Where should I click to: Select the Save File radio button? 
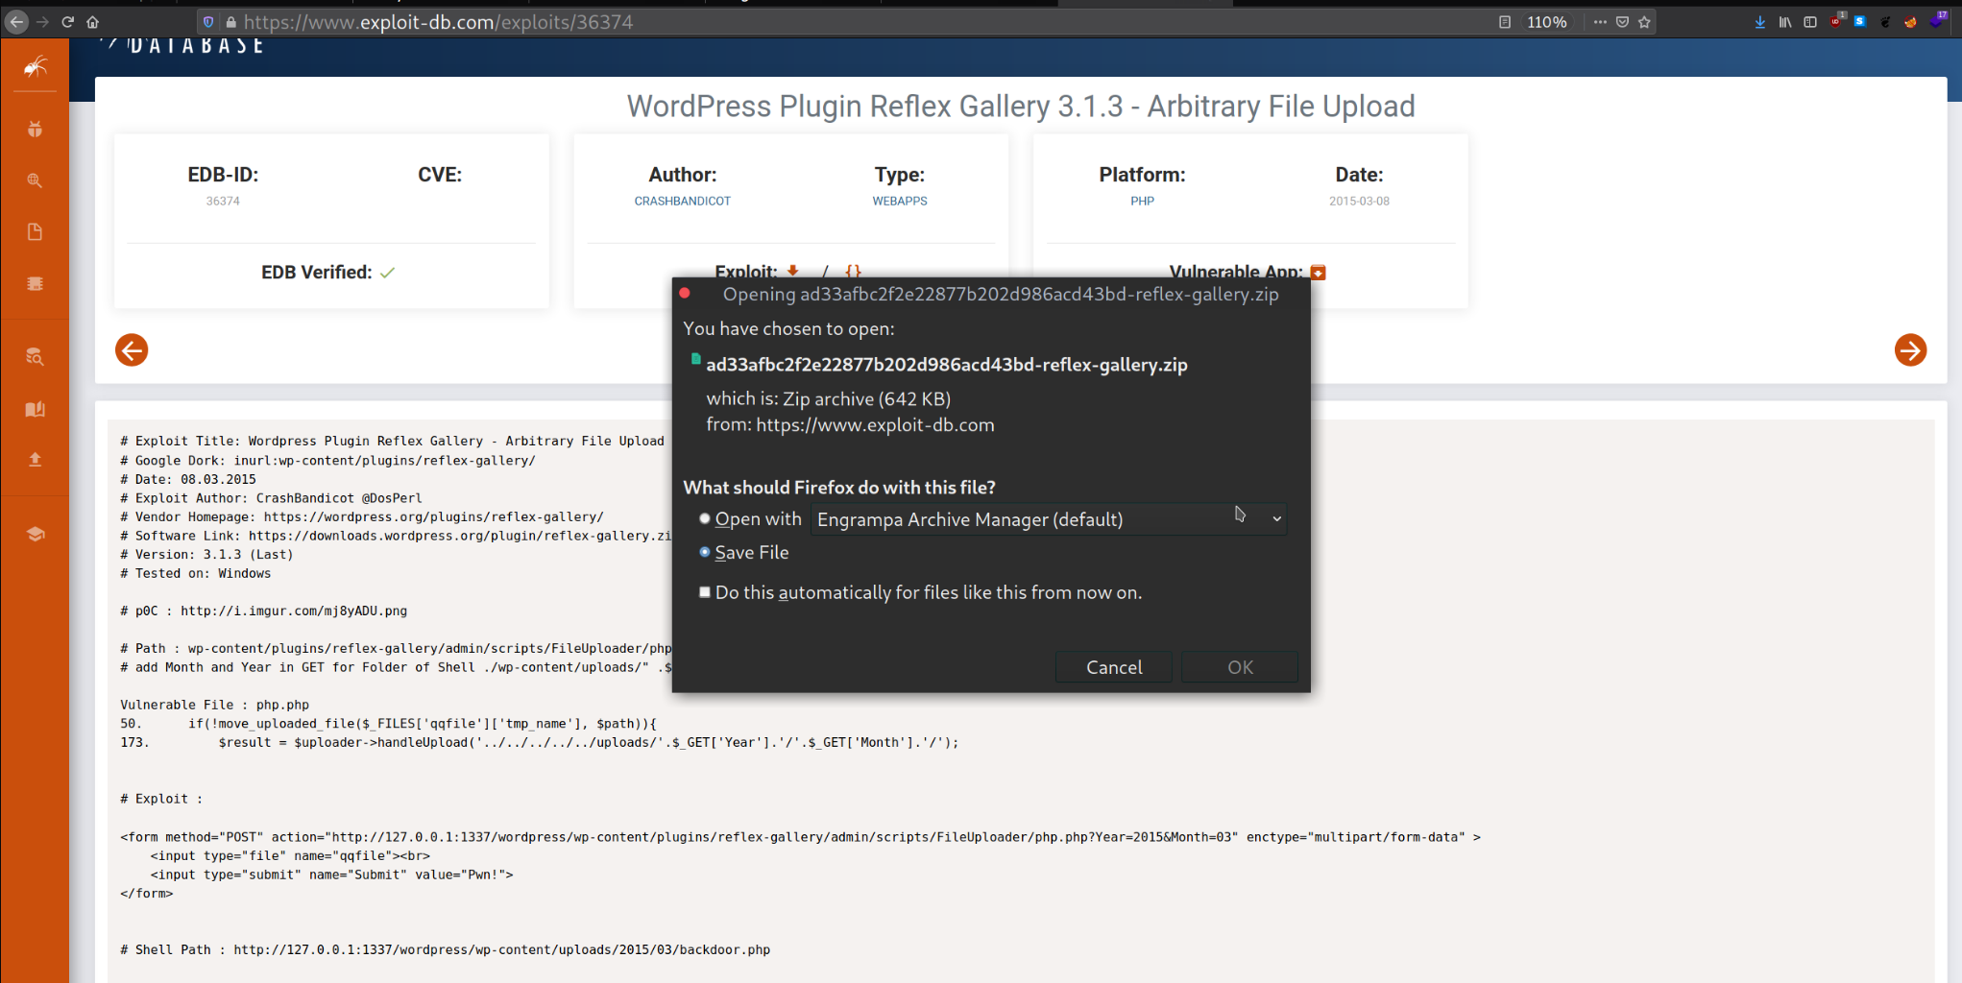705,552
